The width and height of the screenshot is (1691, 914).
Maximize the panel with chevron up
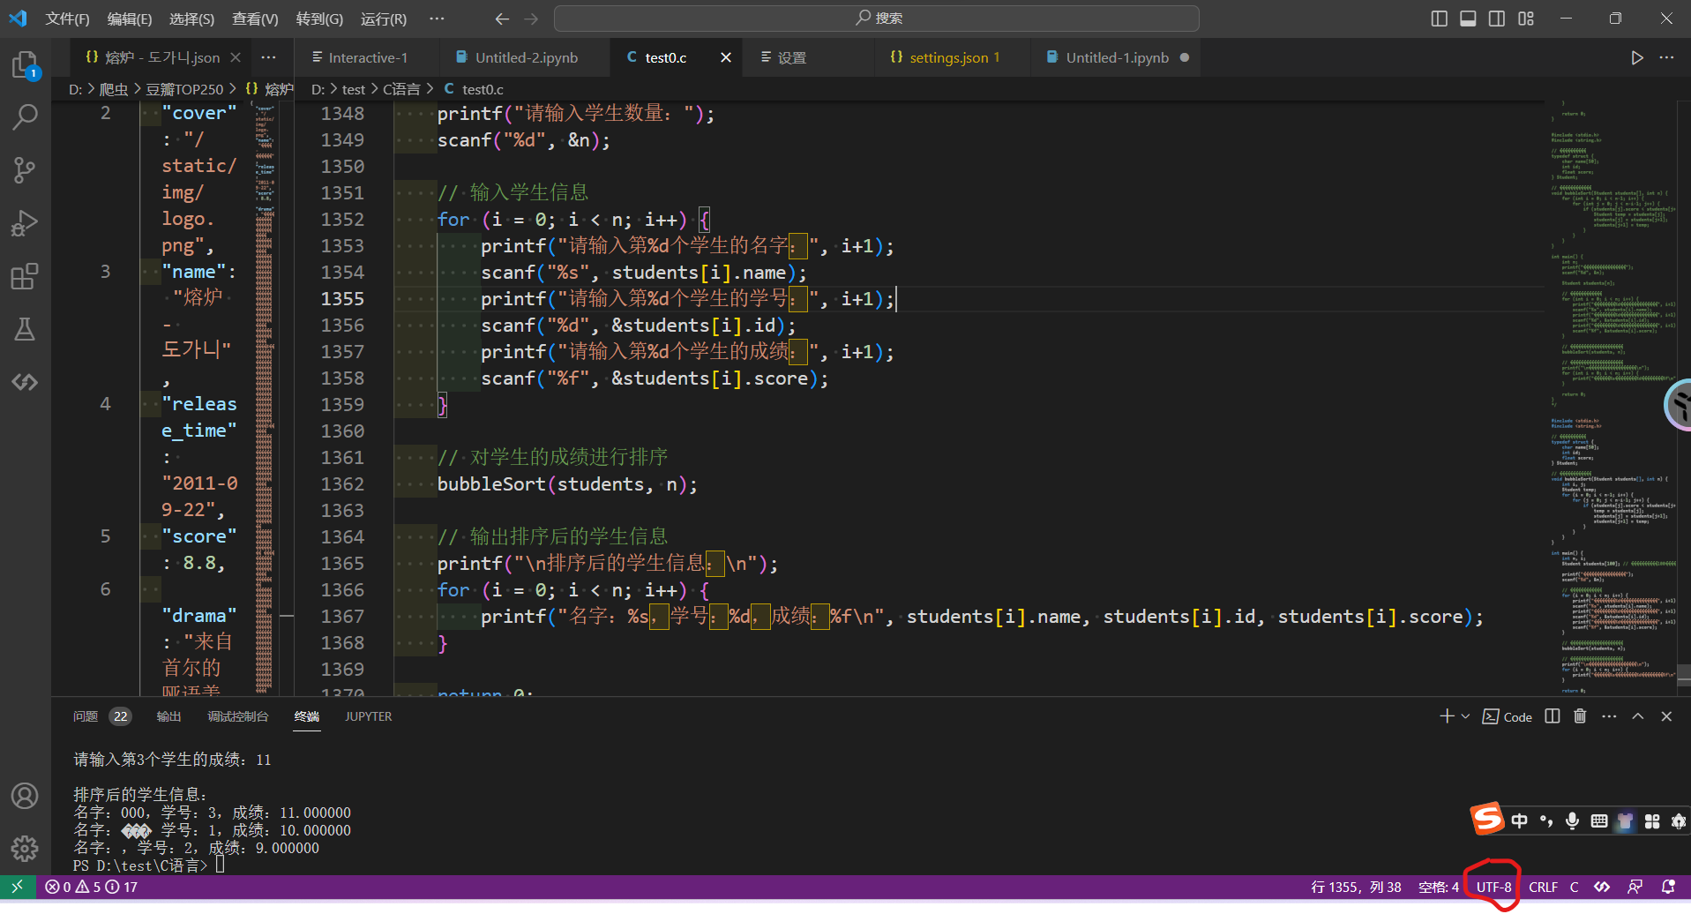pyautogui.click(x=1637, y=716)
